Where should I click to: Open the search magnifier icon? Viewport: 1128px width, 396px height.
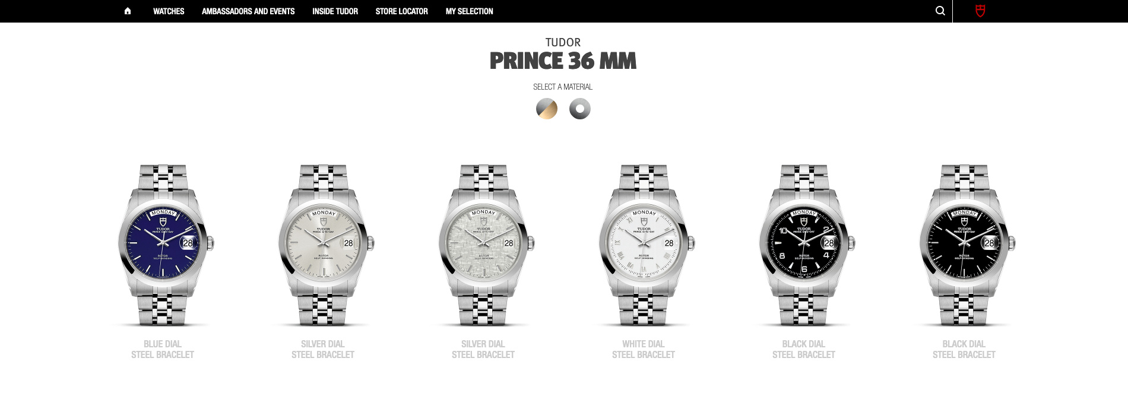pos(940,11)
